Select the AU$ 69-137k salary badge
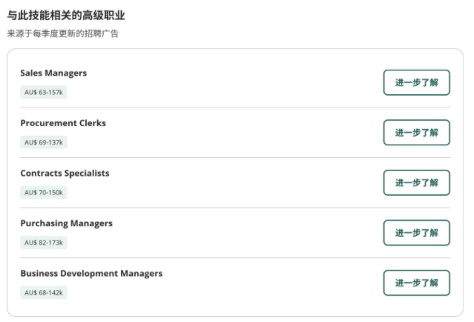This screenshot has width=474, height=322. tap(44, 142)
